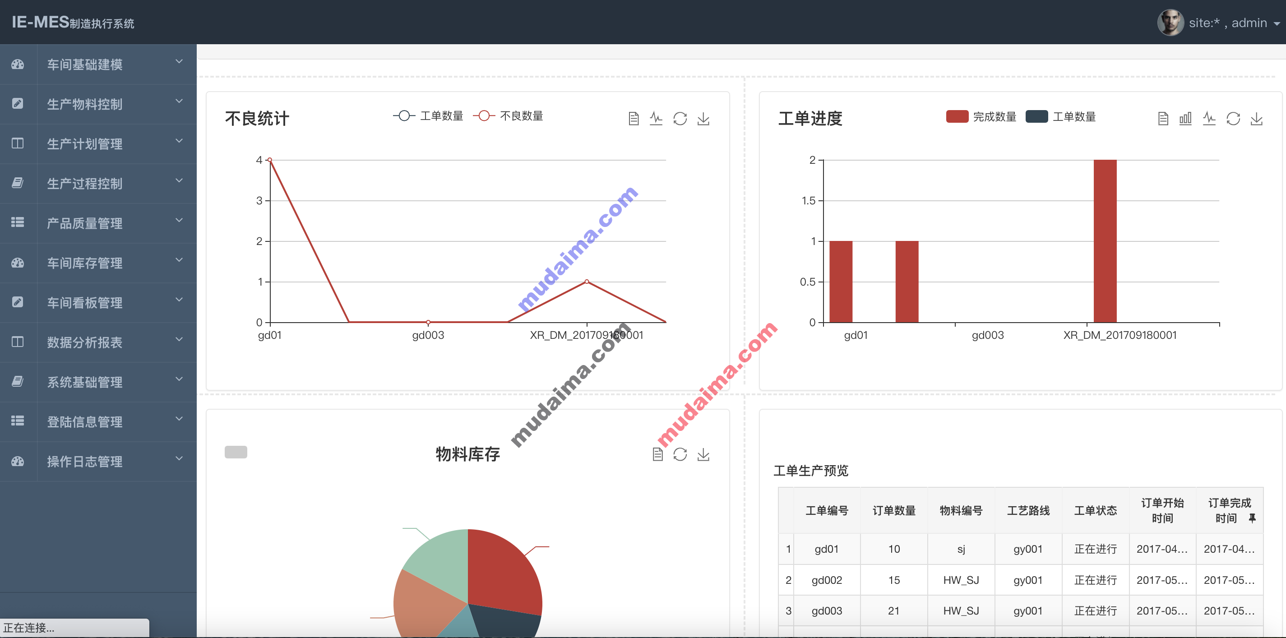1286x638 pixels.
Task: Click the 系统基础管理 book icon
Action: click(18, 381)
